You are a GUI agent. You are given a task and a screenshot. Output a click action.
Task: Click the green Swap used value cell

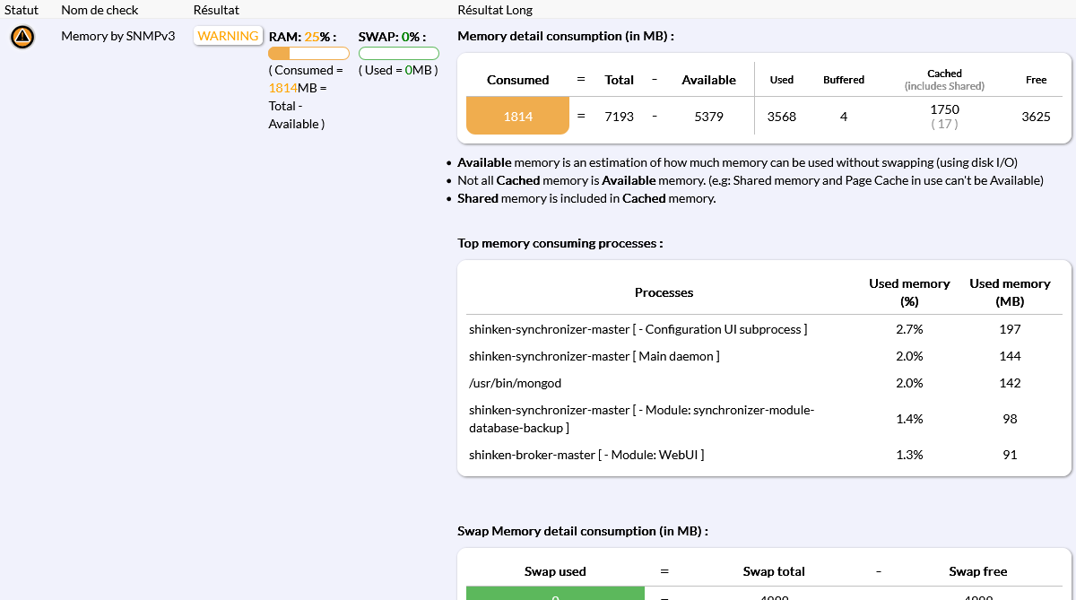coord(555,594)
